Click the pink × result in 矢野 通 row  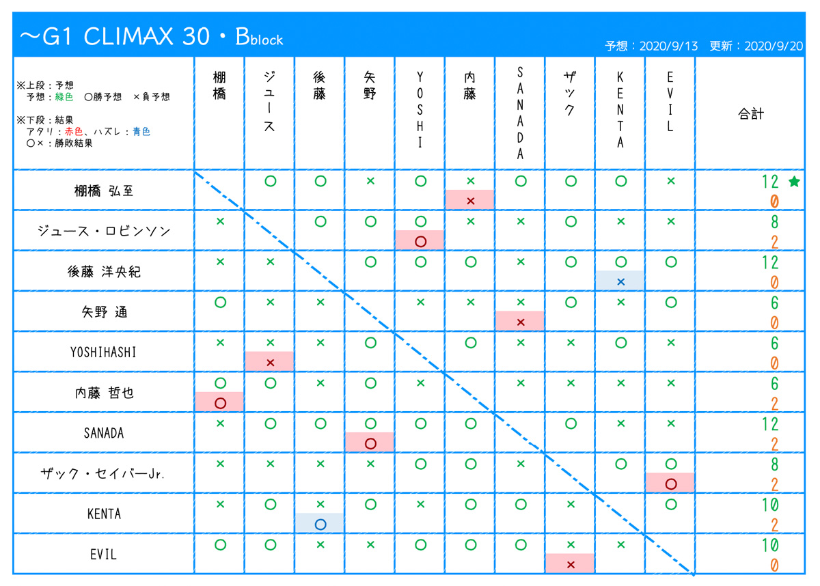(x=520, y=321)
